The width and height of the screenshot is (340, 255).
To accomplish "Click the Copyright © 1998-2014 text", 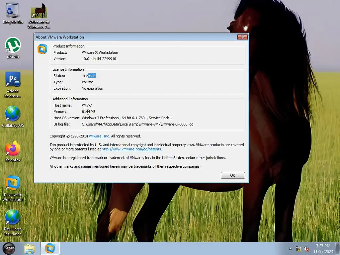I will coord(69,136).
